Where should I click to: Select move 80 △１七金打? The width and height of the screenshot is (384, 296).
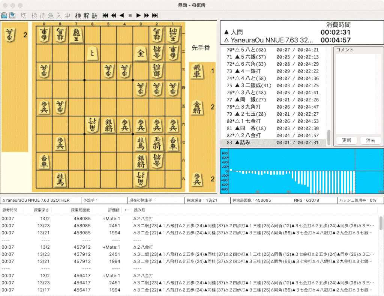[273, 121]
